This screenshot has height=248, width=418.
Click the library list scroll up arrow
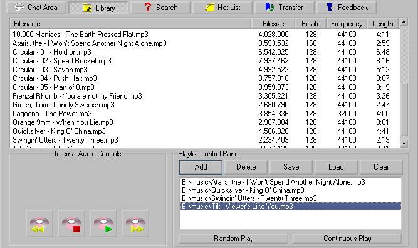(404, 22)
